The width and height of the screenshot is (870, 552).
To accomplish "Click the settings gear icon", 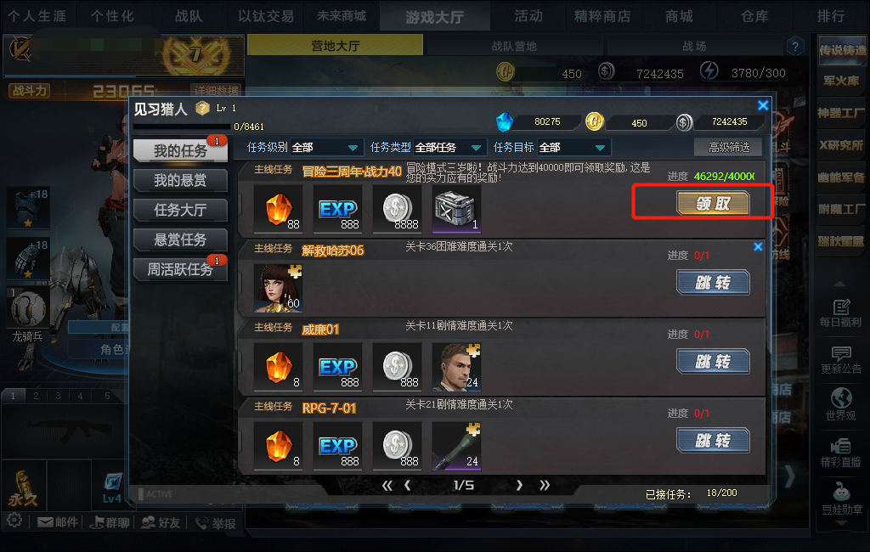I will coord(14,521).
